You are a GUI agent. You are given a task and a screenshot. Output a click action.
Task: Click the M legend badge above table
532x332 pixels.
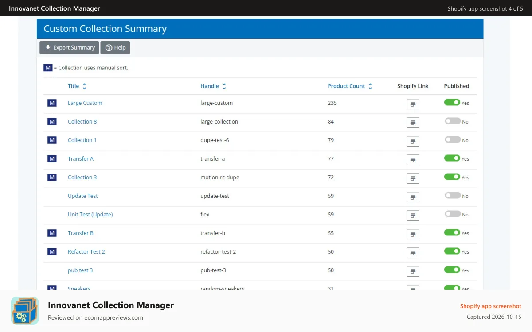click(48, 68)
